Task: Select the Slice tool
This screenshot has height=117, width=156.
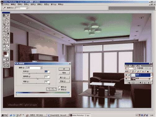Action: 7,25
